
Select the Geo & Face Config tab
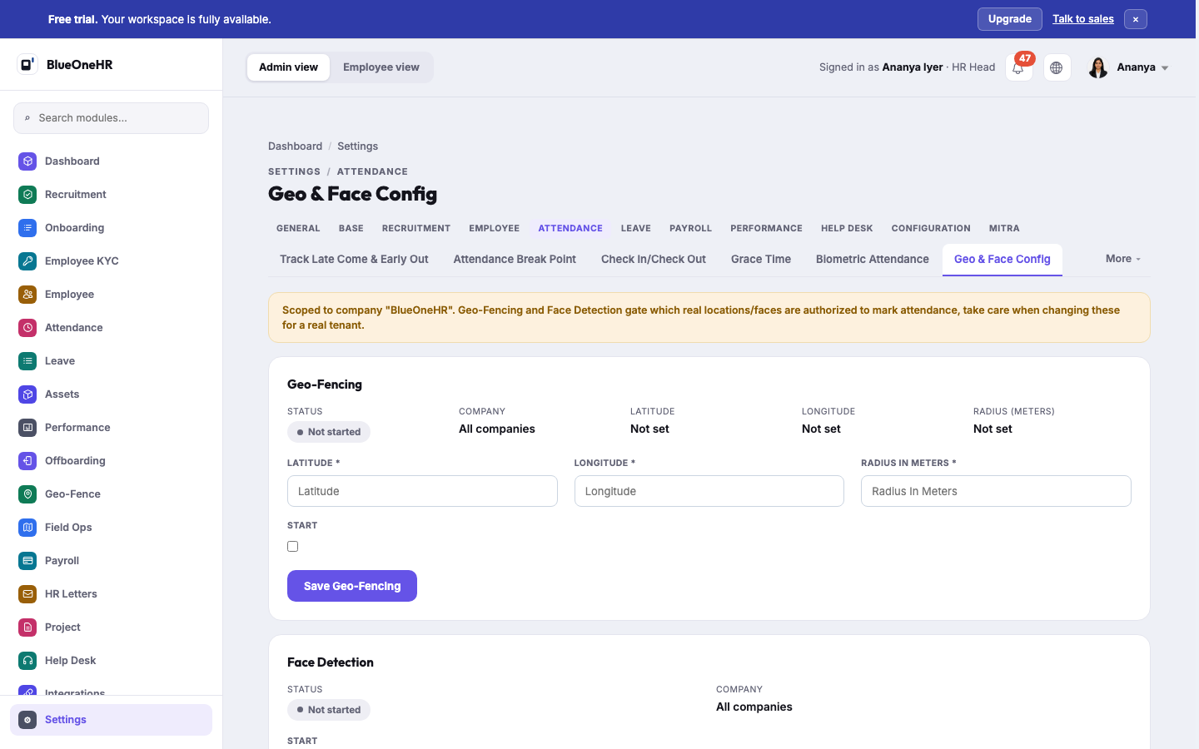pyautogui.click(x=1002, y=260)
